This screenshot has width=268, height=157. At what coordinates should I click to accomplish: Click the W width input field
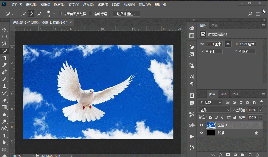(214, 44)
